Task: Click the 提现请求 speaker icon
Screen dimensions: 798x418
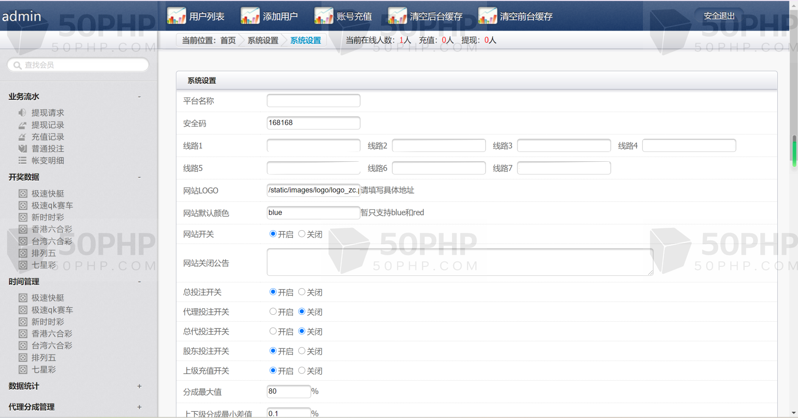Action: [x=22, y=113]
